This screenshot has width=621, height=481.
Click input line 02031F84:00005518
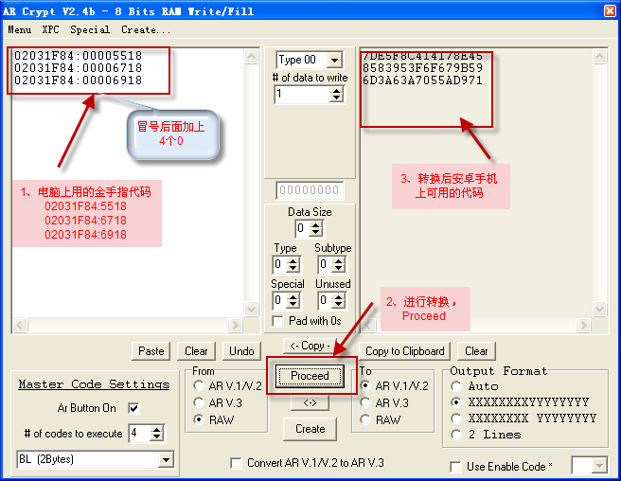tap(78, 56)
